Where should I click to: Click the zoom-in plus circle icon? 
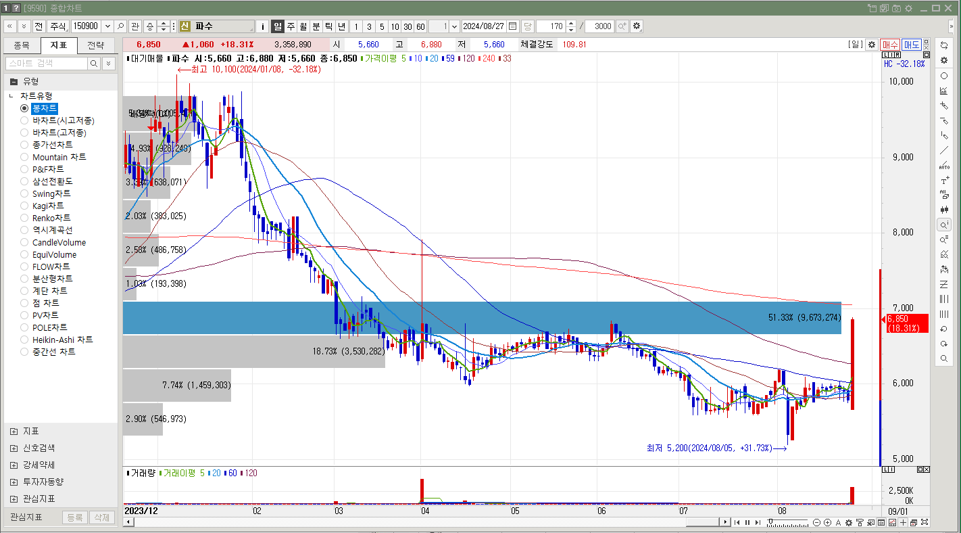click(827, 522)
